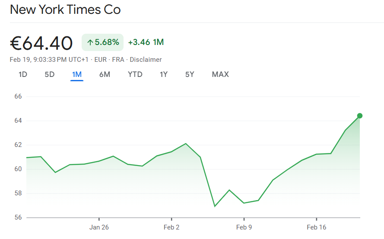Click the Feb 9 date axis label
This screenshot has width=384, height=239.
[244, 227]
